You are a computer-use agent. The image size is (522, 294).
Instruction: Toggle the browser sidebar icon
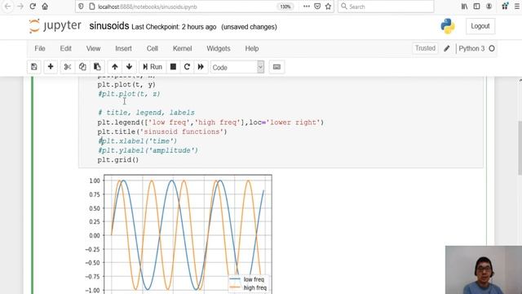coord(476,7)
